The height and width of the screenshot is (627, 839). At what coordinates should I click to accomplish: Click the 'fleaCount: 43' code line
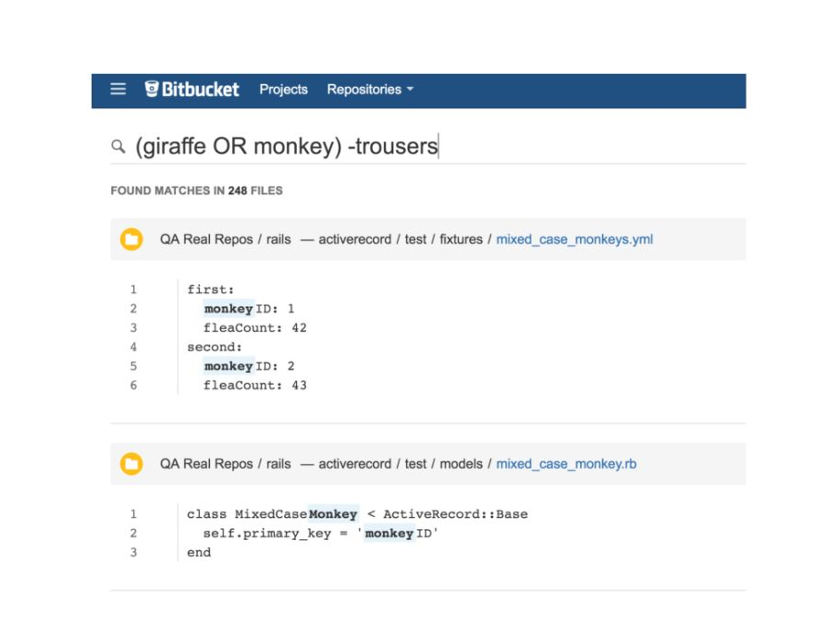tap(254, 386)
